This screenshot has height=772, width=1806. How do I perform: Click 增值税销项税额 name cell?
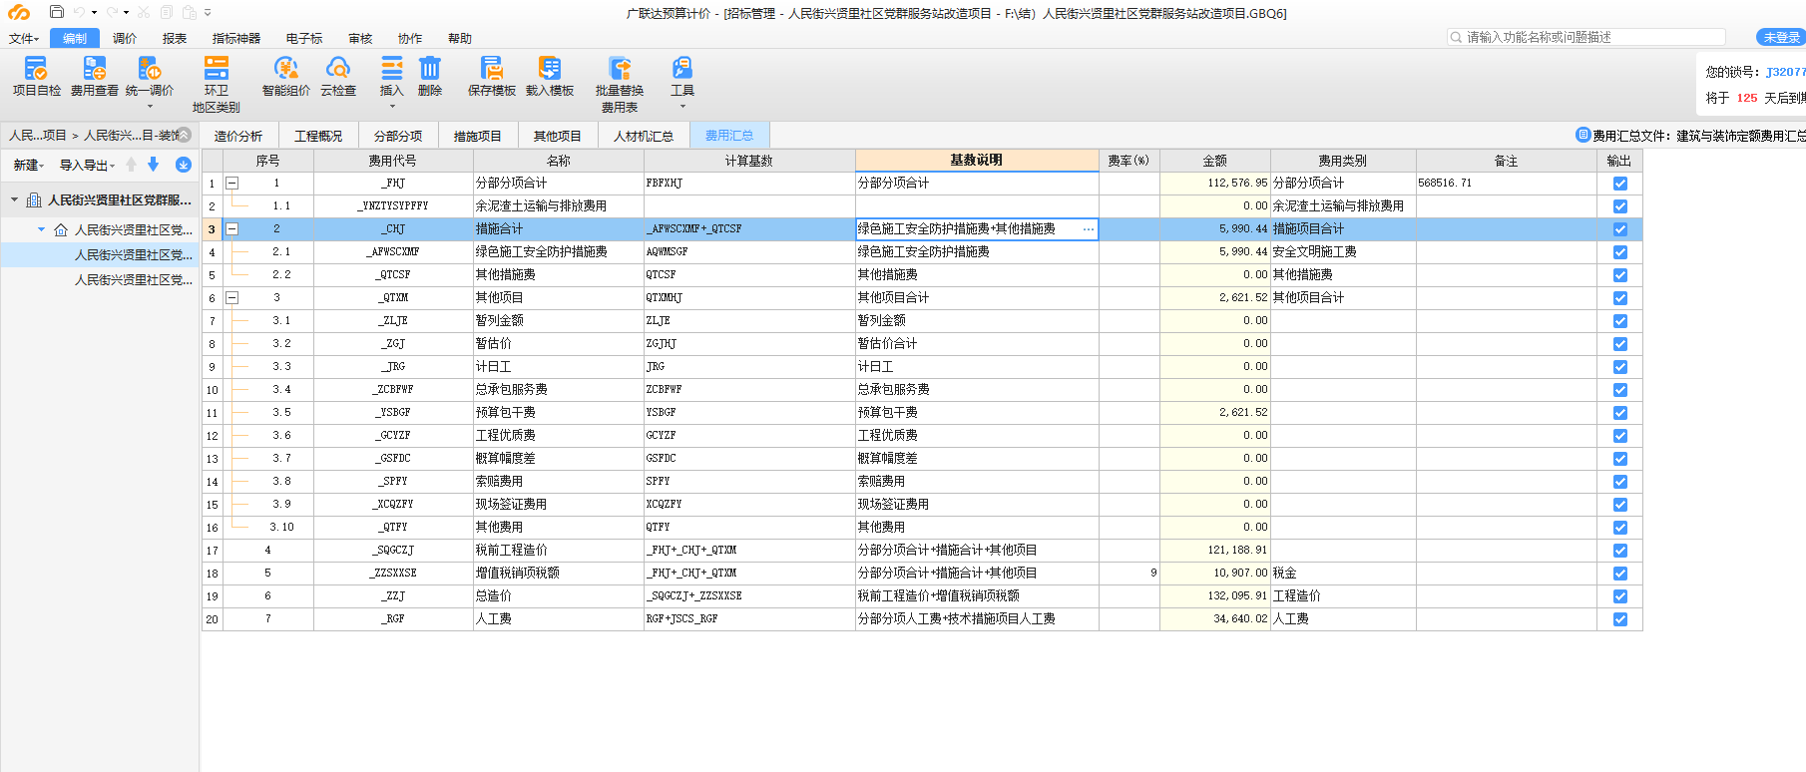559,574
